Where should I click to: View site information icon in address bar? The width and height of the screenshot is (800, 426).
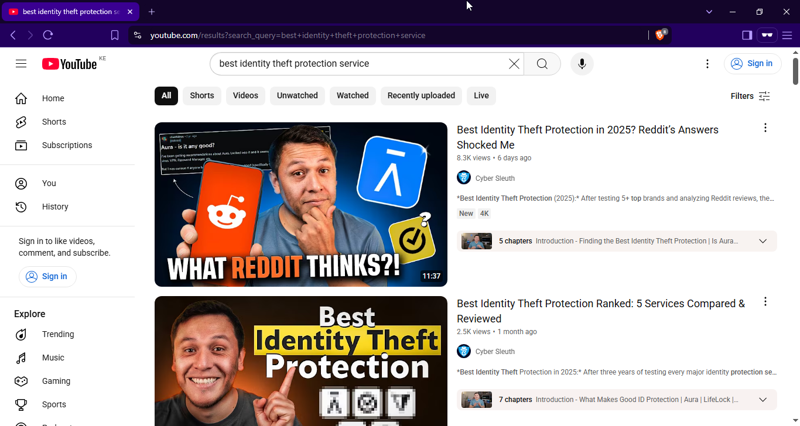[x=138, y=35]
